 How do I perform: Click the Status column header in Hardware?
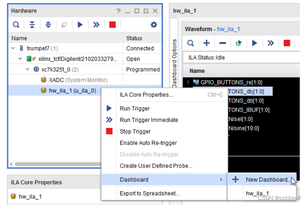click(x=142, y=38)
